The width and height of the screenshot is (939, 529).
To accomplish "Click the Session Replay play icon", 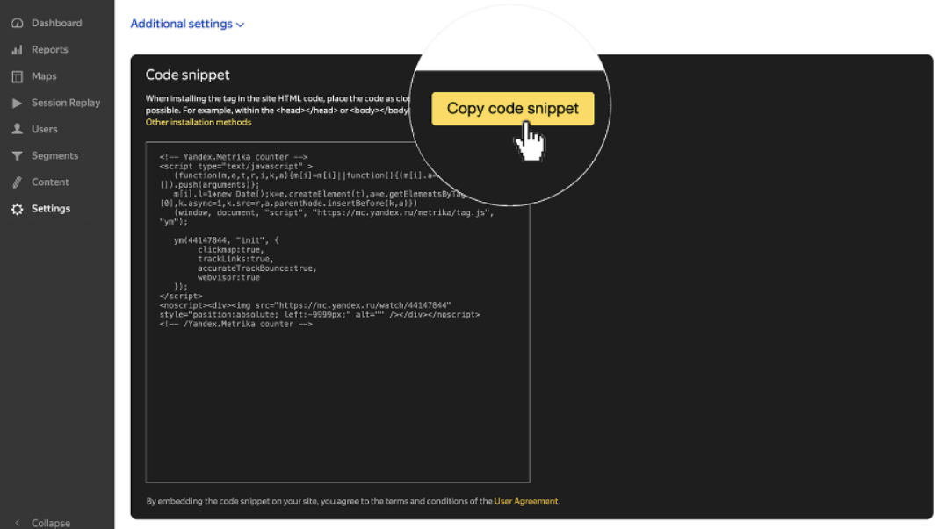I will pos(18,103).
